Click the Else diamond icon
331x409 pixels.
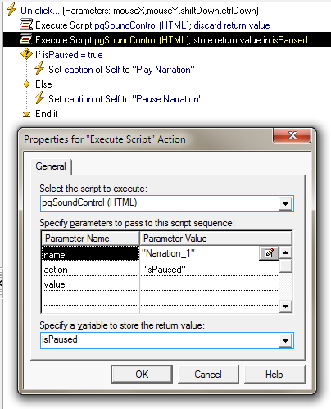(x=26, y=84)
